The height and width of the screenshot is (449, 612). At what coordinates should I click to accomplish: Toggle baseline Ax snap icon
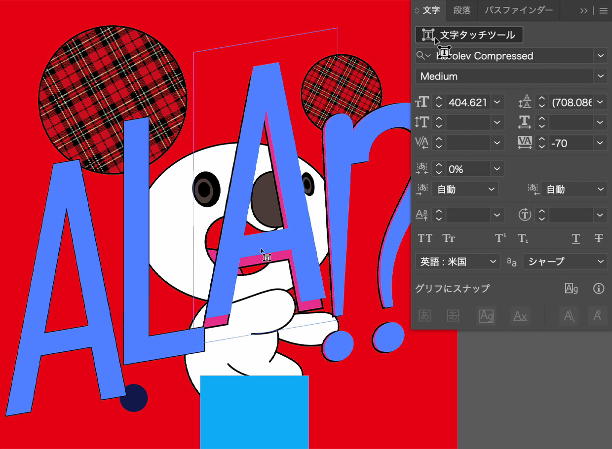[520, 316]
